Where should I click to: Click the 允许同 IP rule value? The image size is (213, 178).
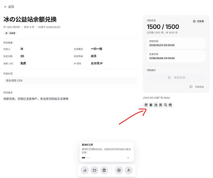point(97,63)
